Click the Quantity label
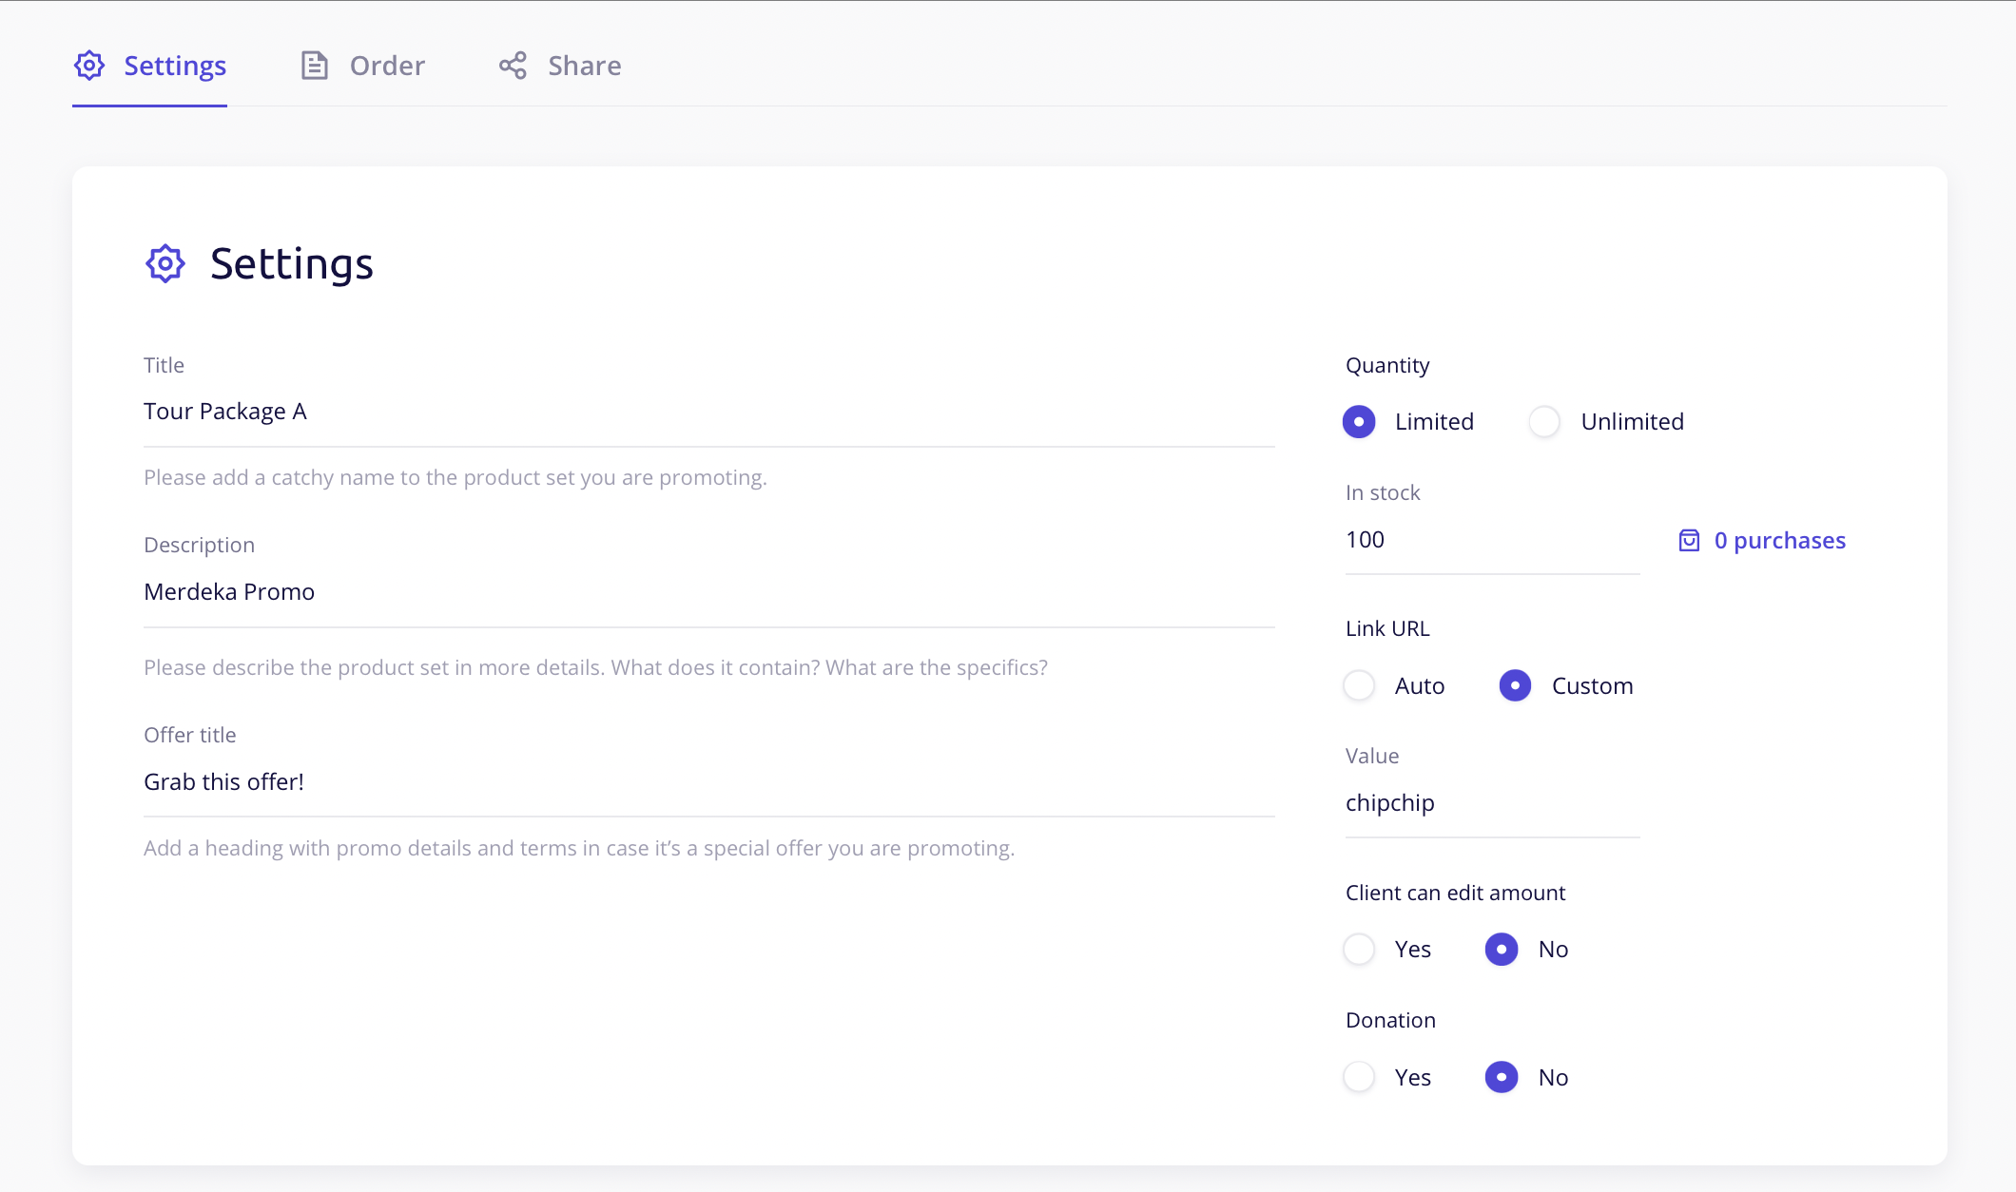This screenshot has width=2016, height=1192. click(x=1387, y=366)
